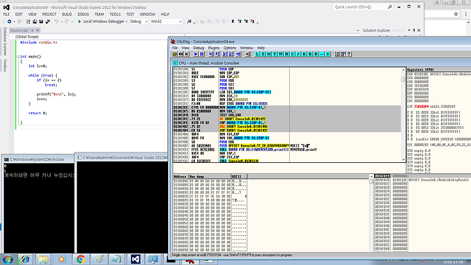This screenshot has width=471, height=265.
Task: Open Run trace with the '...' button
Action: (x=322, y=54)
